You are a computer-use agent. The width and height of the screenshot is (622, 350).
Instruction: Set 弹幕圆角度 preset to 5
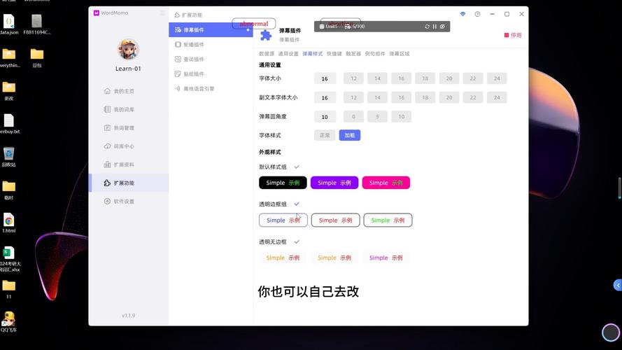pos(377,117)
